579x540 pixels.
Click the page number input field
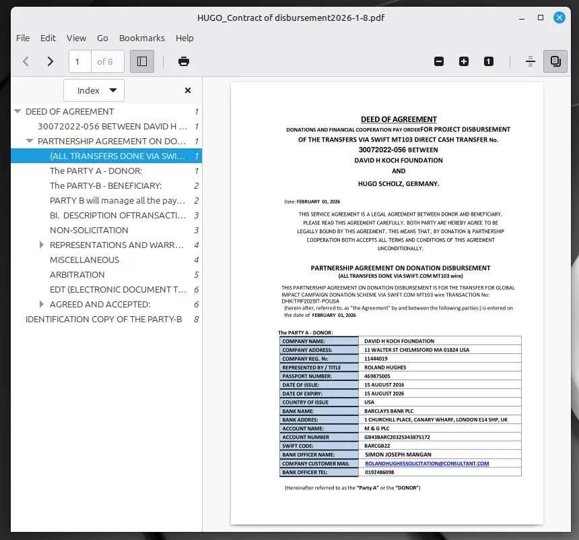pos(79,61)
